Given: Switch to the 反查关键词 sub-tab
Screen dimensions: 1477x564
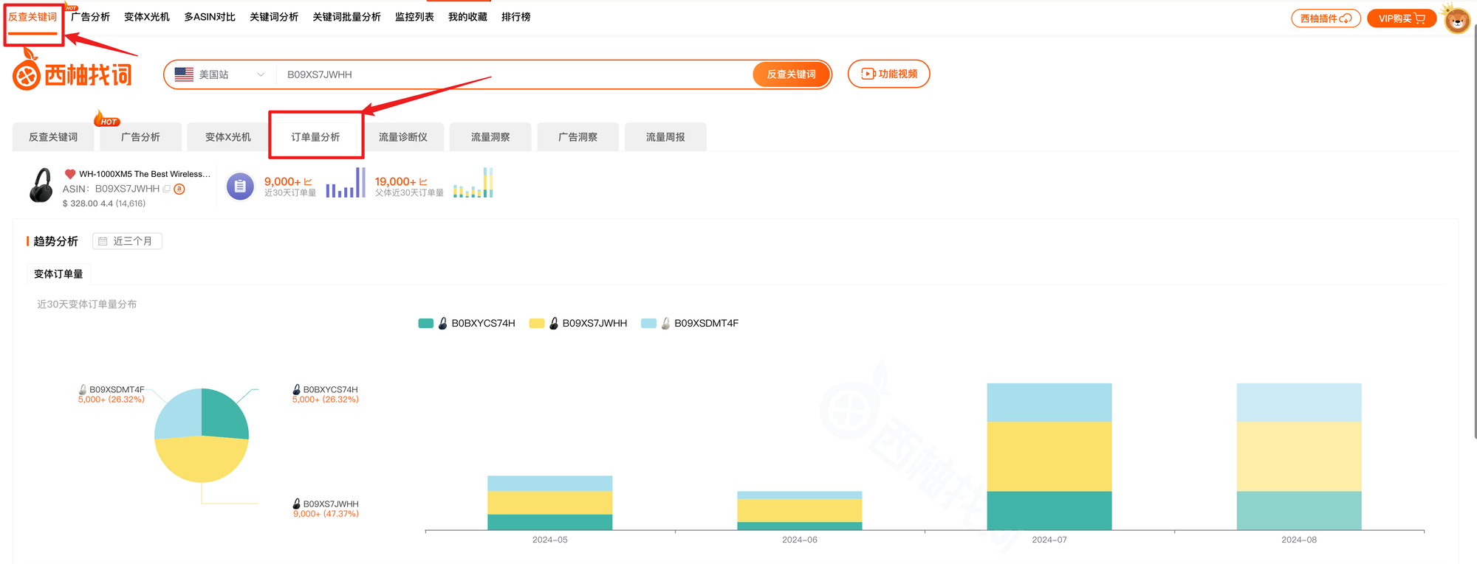Looking at the screenshot, I should click(x=53, y=137).
